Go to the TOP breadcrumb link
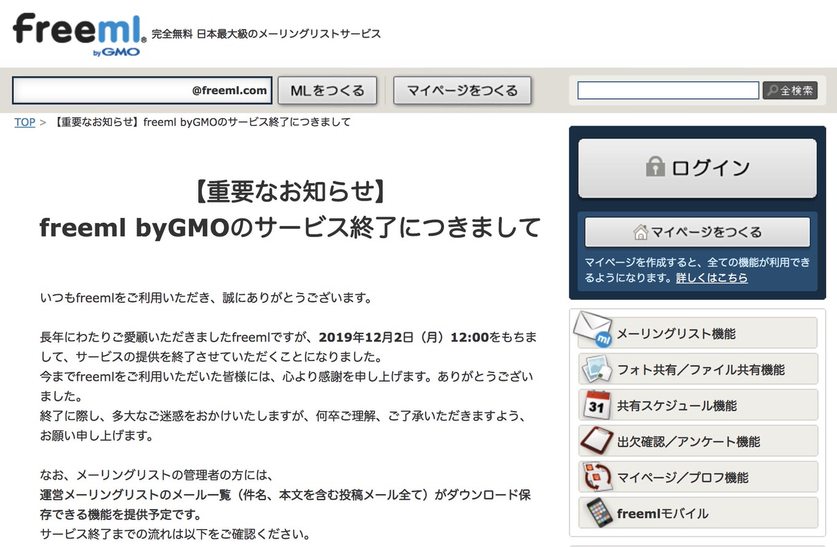Viewport: 837px width, 547px height. click(x=25, y=122)
